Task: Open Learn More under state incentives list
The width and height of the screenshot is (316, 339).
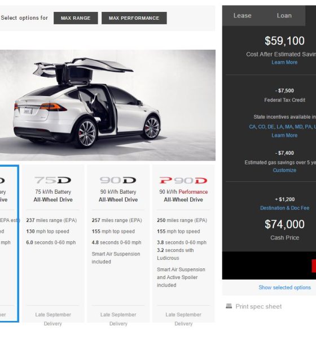Action: (284, 136)
